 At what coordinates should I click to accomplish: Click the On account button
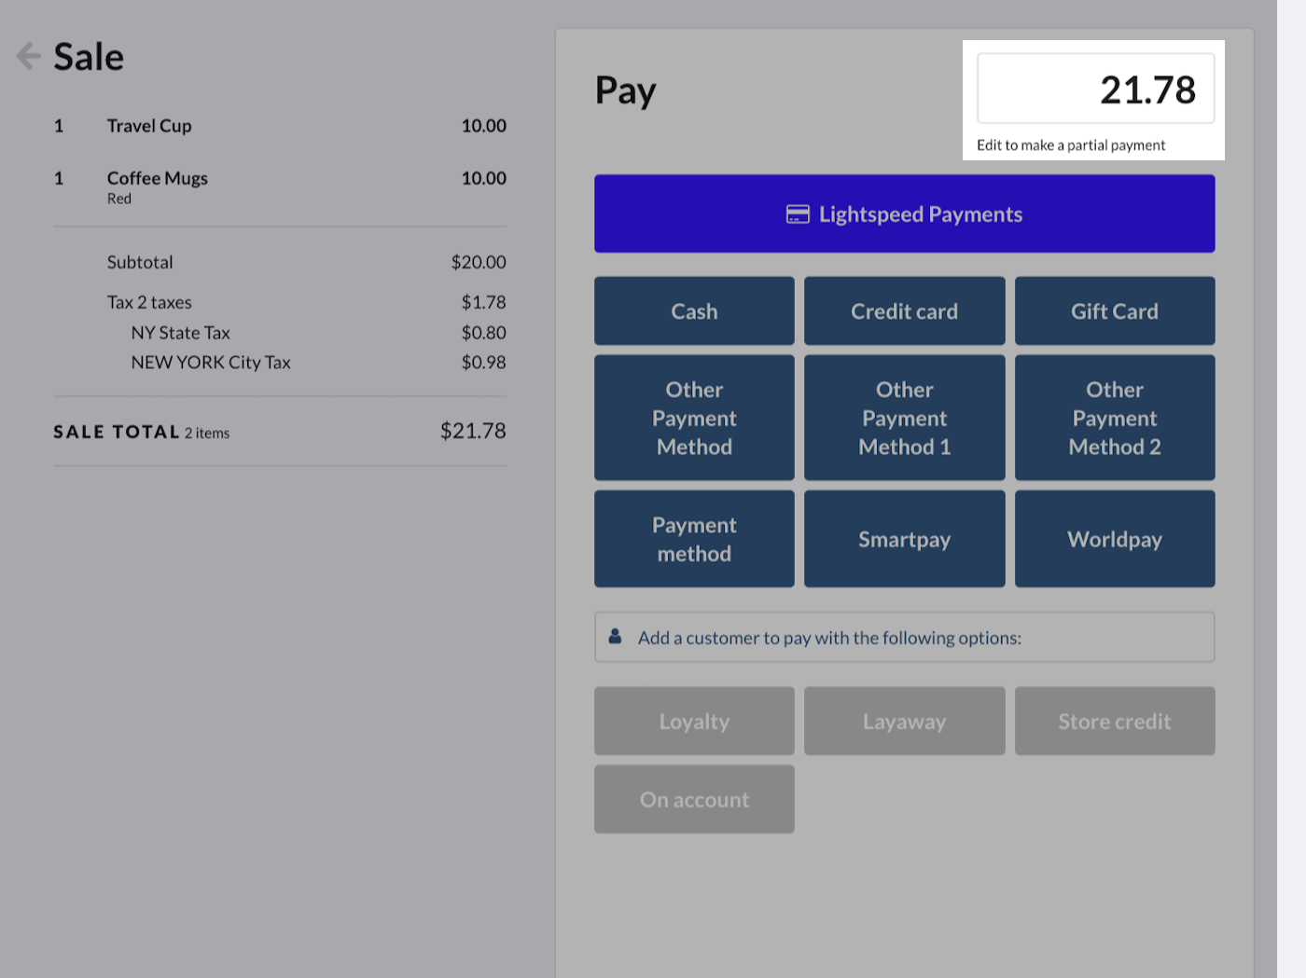694,799
